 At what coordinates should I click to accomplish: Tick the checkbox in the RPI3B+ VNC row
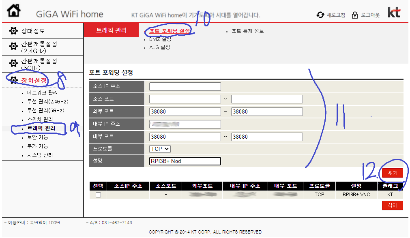point(98,195)
